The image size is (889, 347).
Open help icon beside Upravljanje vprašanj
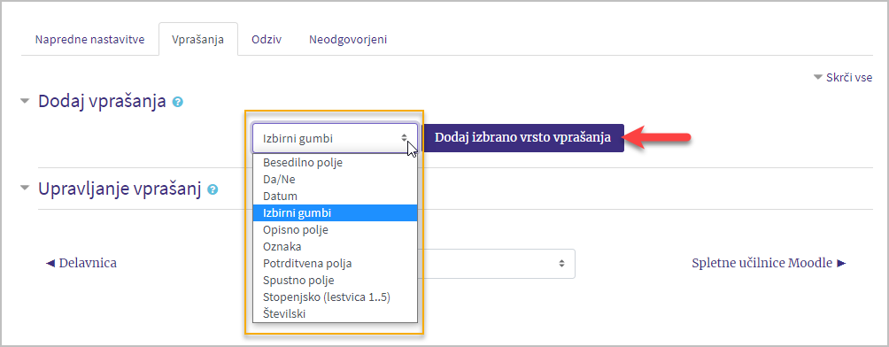(x=213, y=189)
